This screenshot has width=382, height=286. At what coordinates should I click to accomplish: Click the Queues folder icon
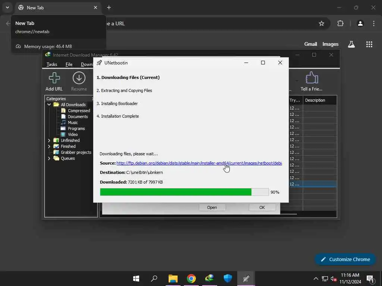[x=56, y=158]
